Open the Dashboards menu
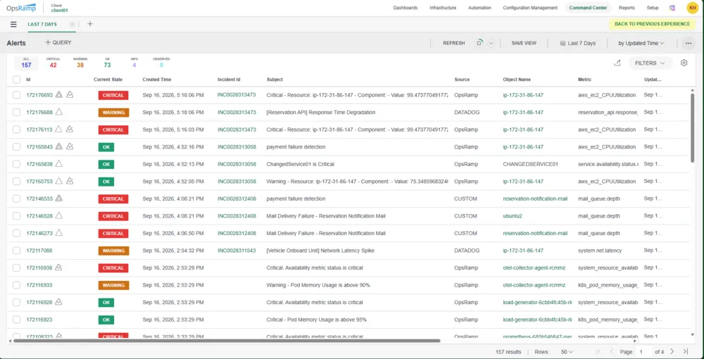Viewport: 704px width, 359px height. tap(406, 8)
